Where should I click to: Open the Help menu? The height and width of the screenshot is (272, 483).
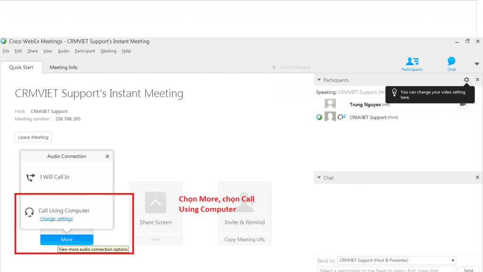pyautogui.click(x=126, y=51)
